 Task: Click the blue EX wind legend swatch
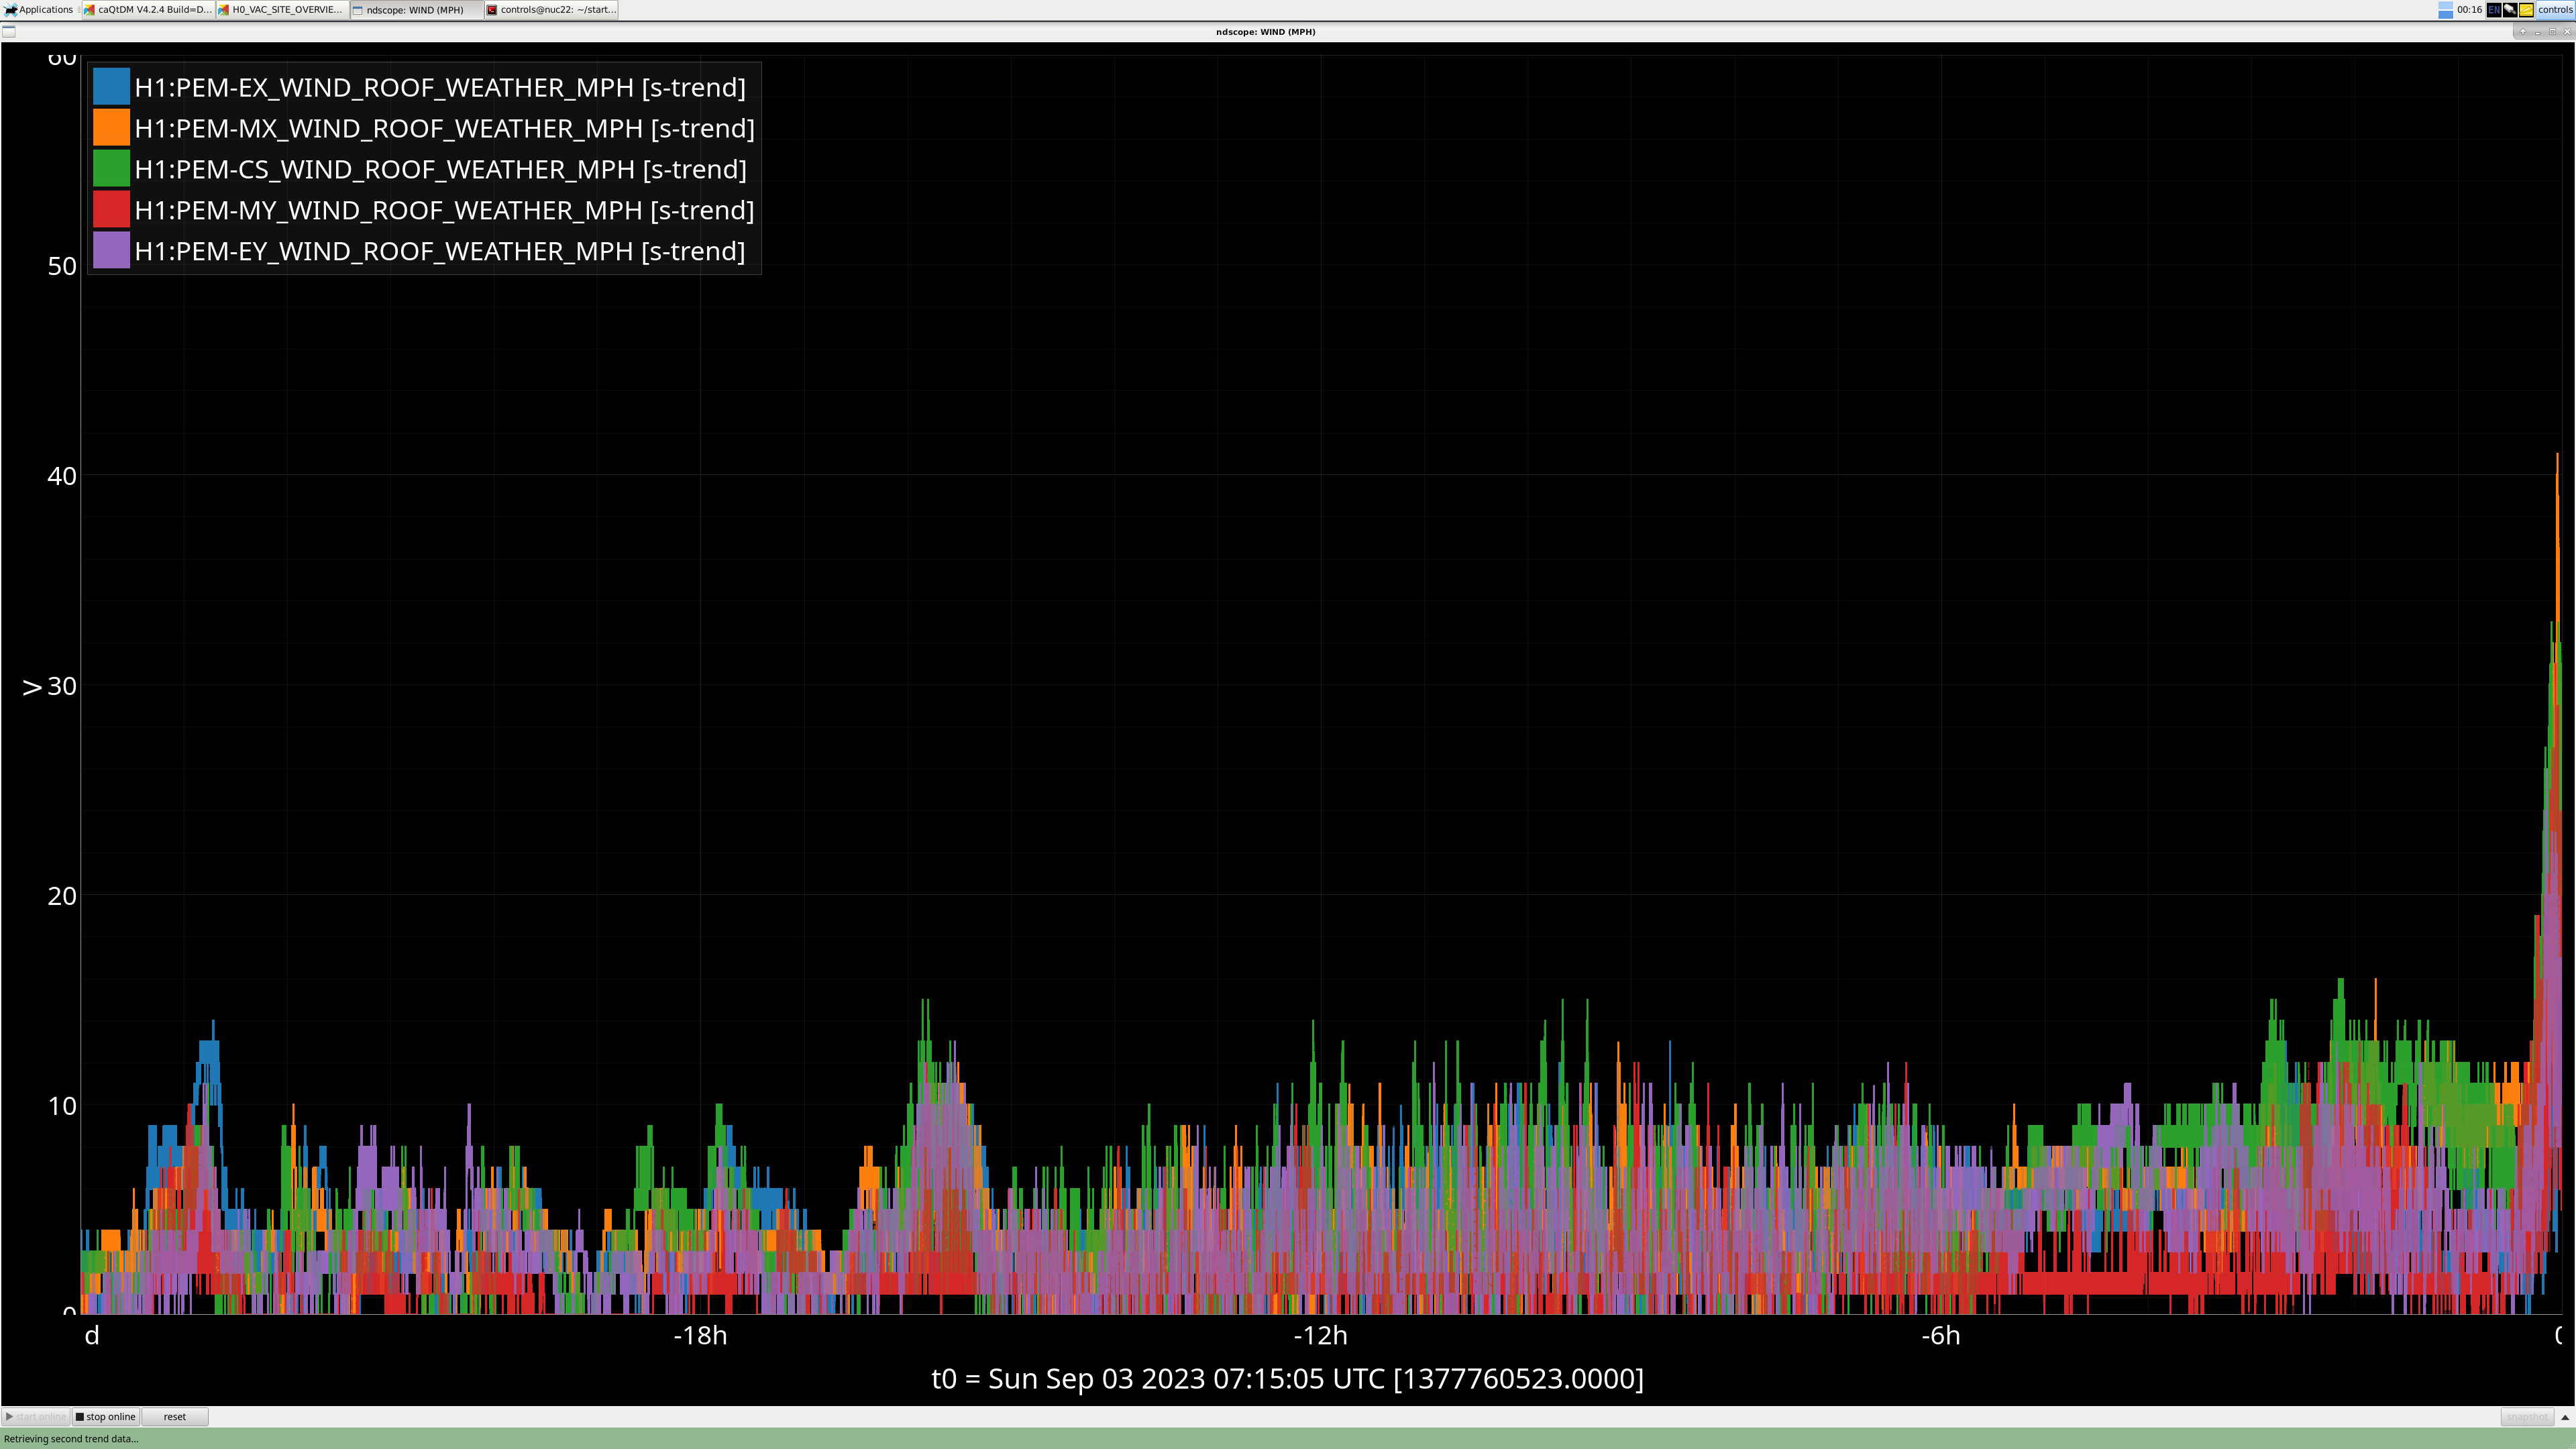(111, 87)
